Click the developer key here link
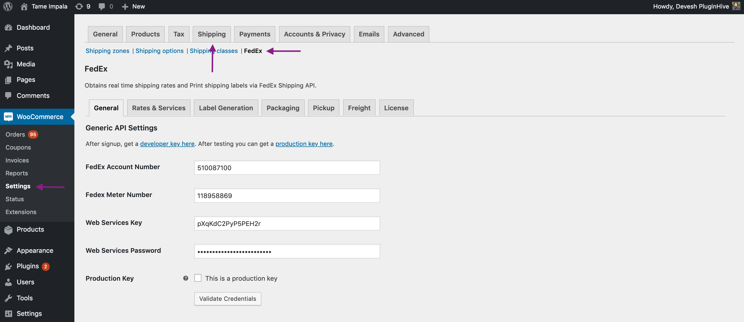The image size is (744, 322). [167, 143]
